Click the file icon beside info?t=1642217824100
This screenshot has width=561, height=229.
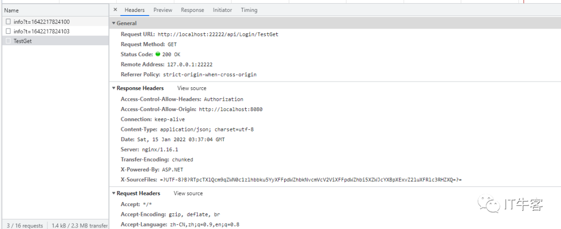tap(8, 22)
